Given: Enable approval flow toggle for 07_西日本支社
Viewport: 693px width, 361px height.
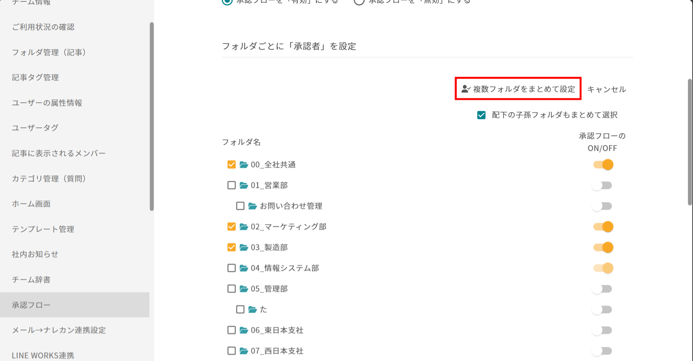Looking at the screenshot, I should pos(602,351).
